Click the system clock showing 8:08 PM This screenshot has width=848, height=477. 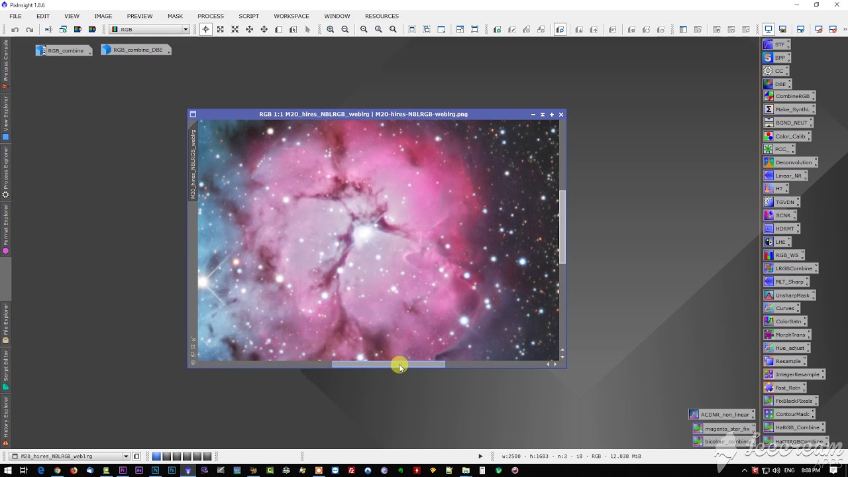click(812, 470)
